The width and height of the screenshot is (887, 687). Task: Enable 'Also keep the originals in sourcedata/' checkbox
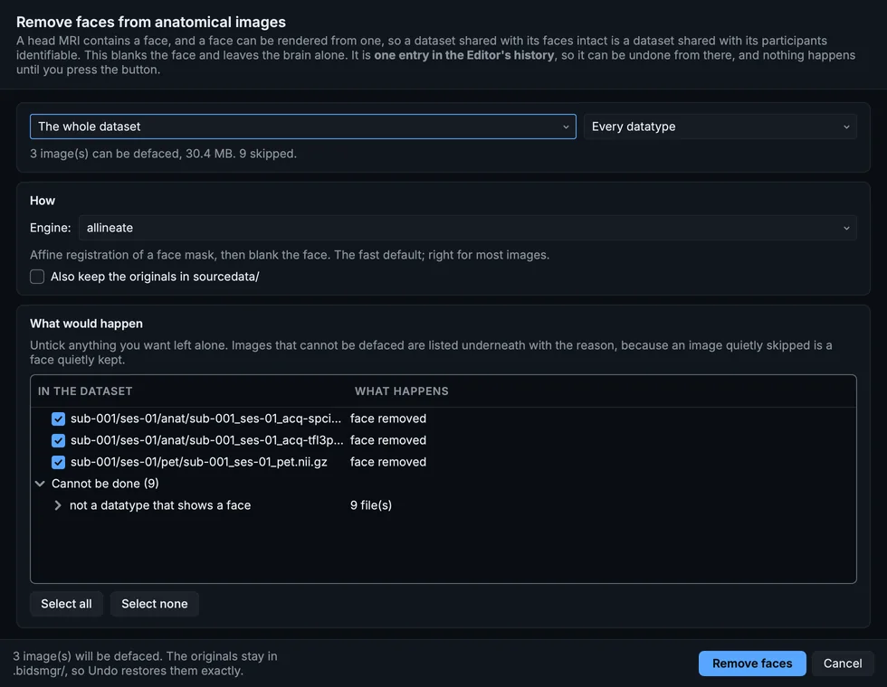point(37,277)
